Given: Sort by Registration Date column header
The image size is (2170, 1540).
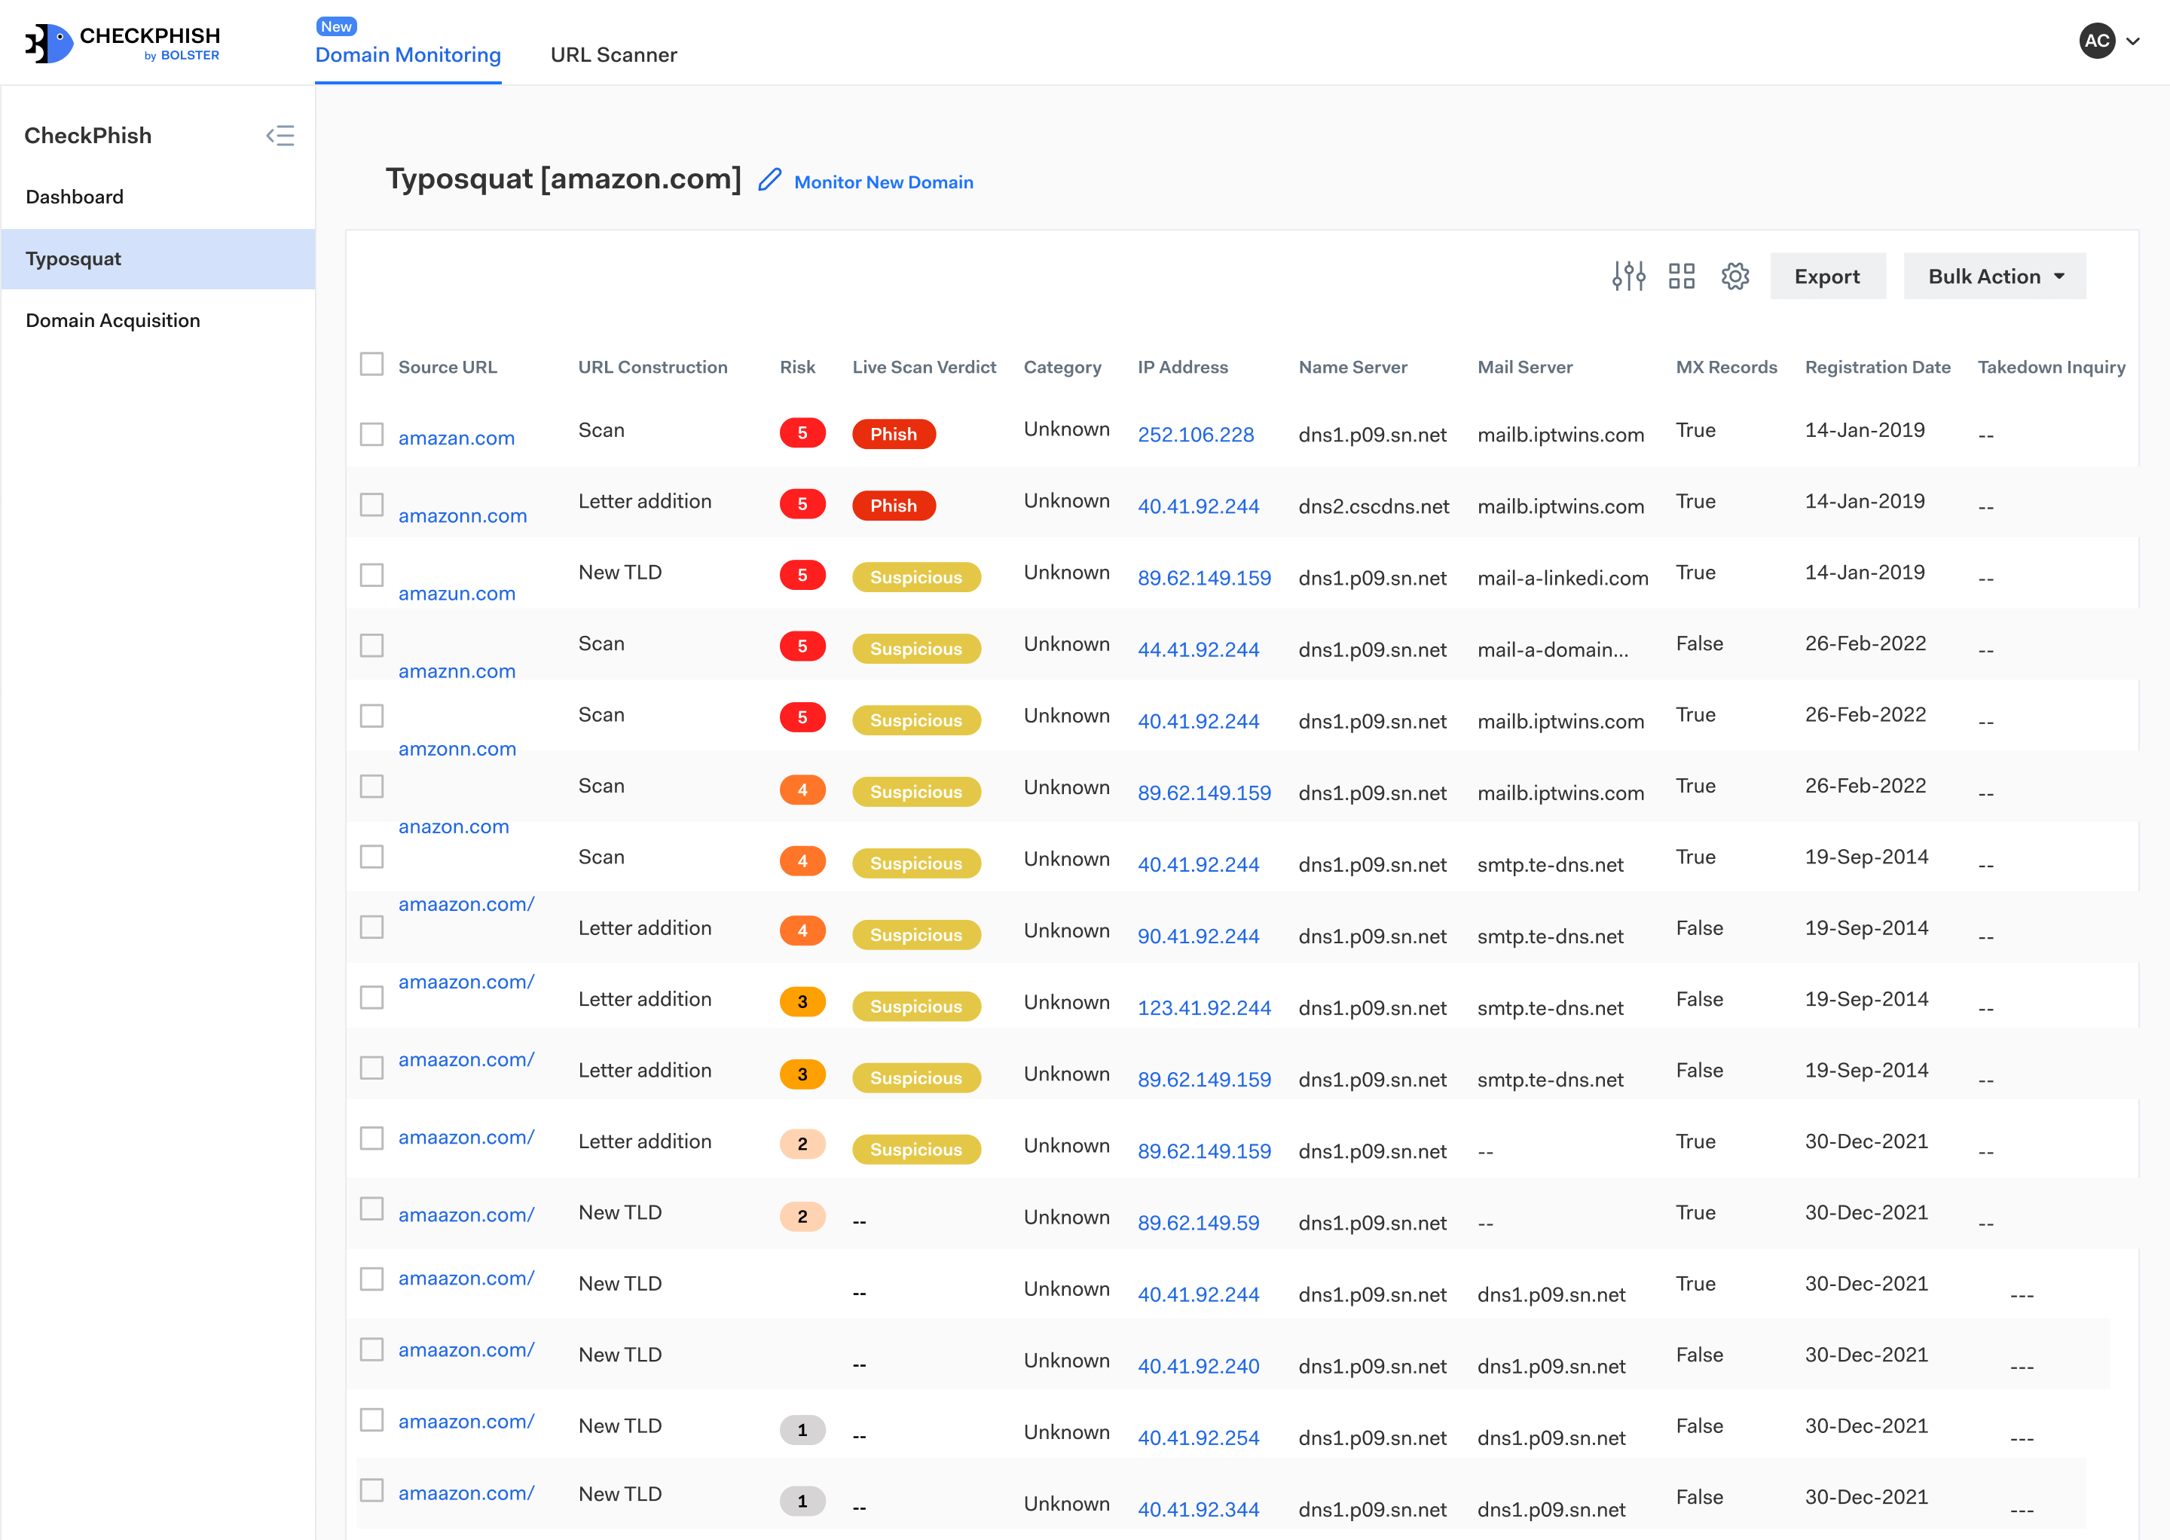Looking at the screenshot, I should click(1877, 367).
